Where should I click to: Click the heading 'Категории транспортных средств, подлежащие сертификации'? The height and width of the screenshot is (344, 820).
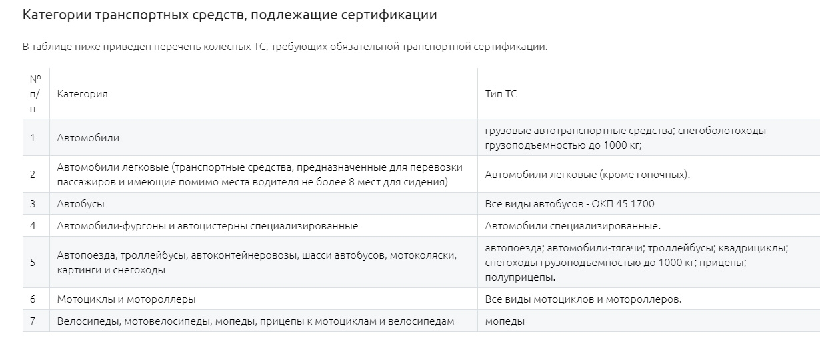(230, 15)
